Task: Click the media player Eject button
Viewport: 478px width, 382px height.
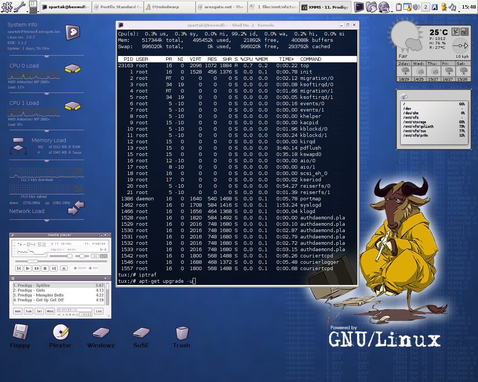Action: [64, 268]
